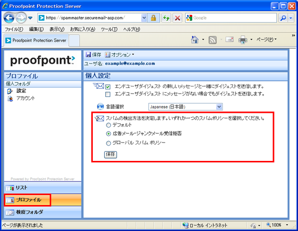Open the 検疫フォルダ navigation section
The height and width of the screenshot is (231, 298).
tap(43, 212)
